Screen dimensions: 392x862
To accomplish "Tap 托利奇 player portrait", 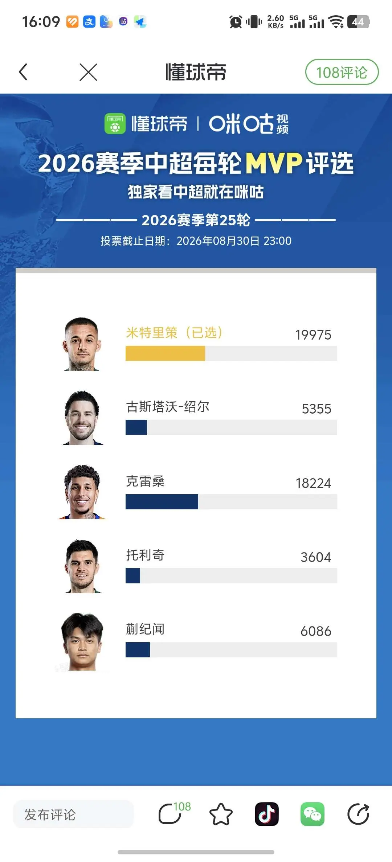I will 82,566.
